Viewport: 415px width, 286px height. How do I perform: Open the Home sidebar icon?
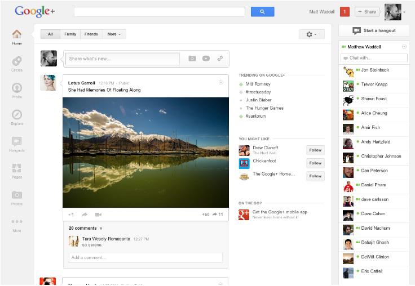(17, 34)
